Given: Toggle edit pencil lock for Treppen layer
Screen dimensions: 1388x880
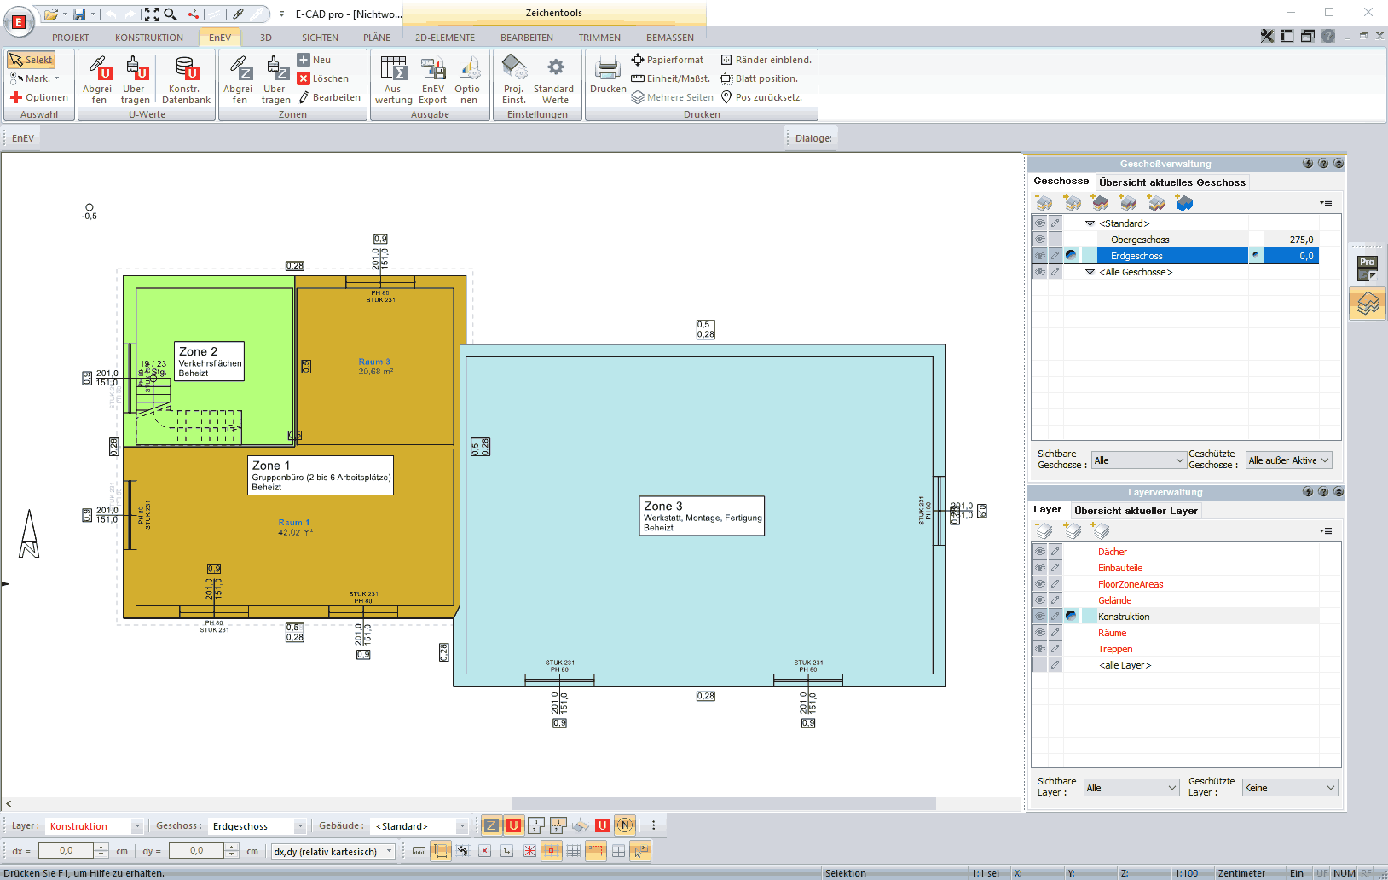Looking at the screenshot, I should [1055, 649].
